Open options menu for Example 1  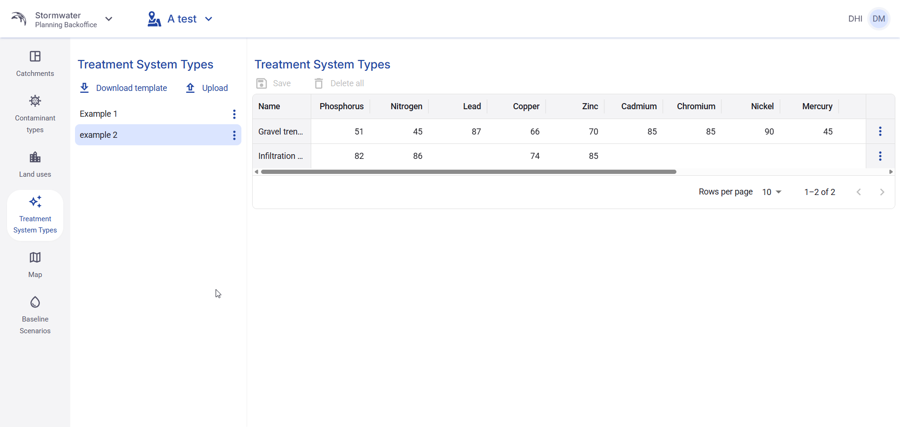[234, 114]
